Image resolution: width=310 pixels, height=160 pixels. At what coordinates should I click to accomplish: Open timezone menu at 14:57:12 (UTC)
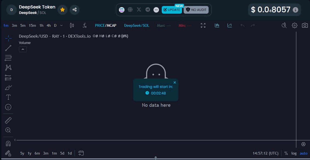266,153
